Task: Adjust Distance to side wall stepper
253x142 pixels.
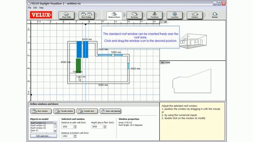Action: pyautogui.click(x=75, y=127)
